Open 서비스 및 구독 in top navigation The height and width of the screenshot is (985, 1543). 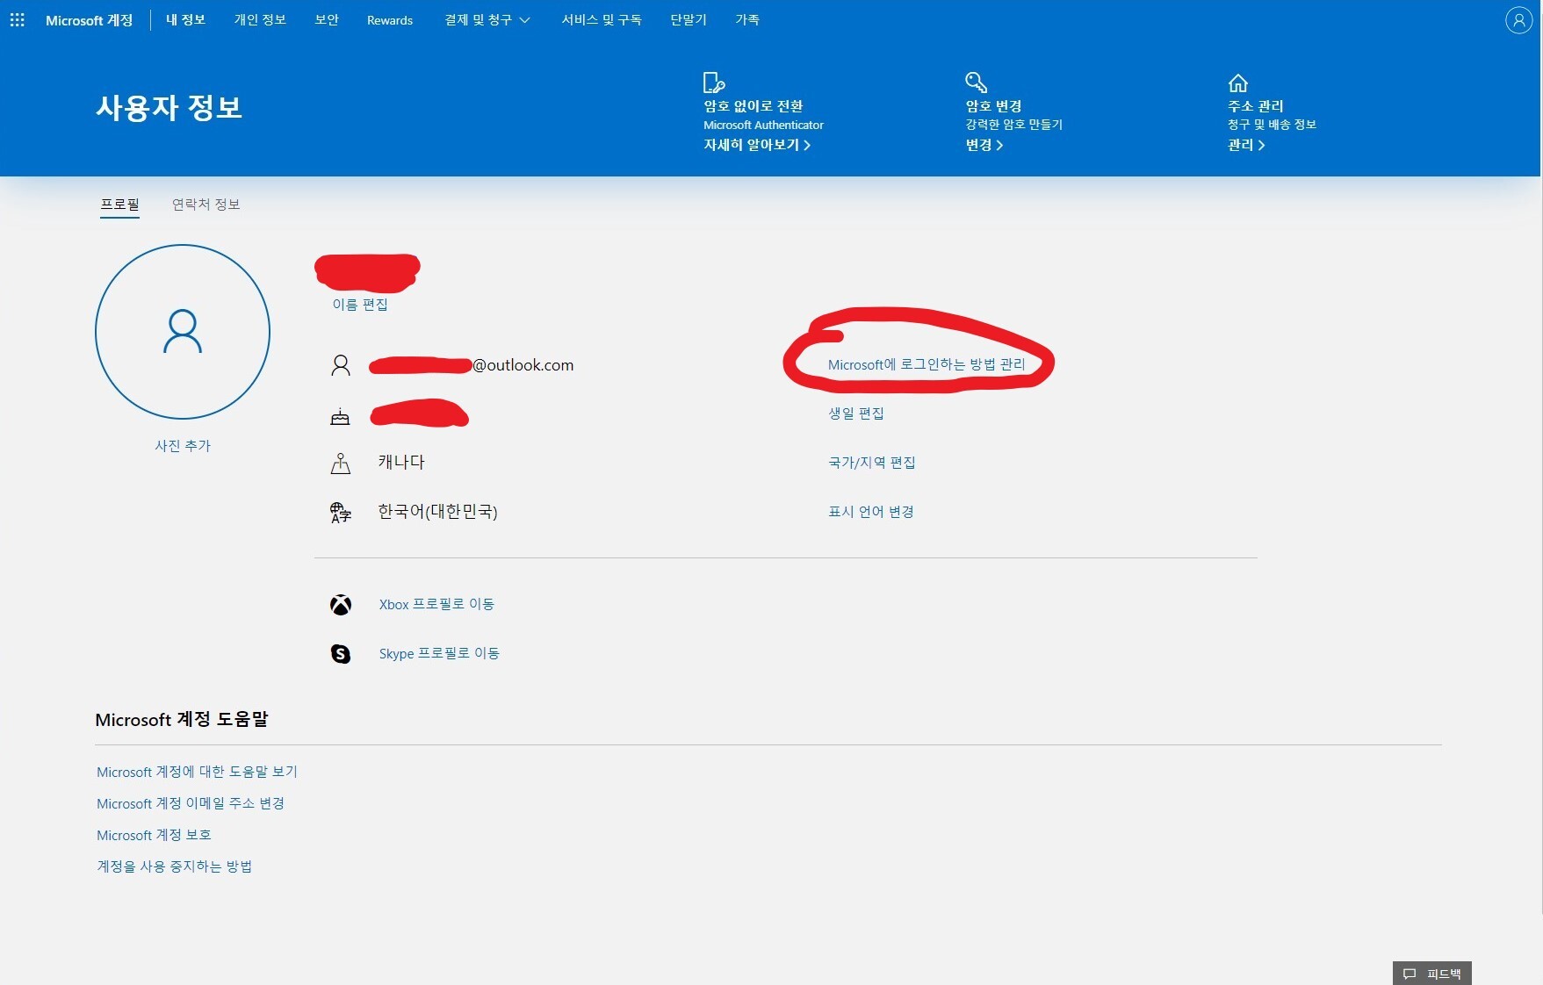(602, 20)
